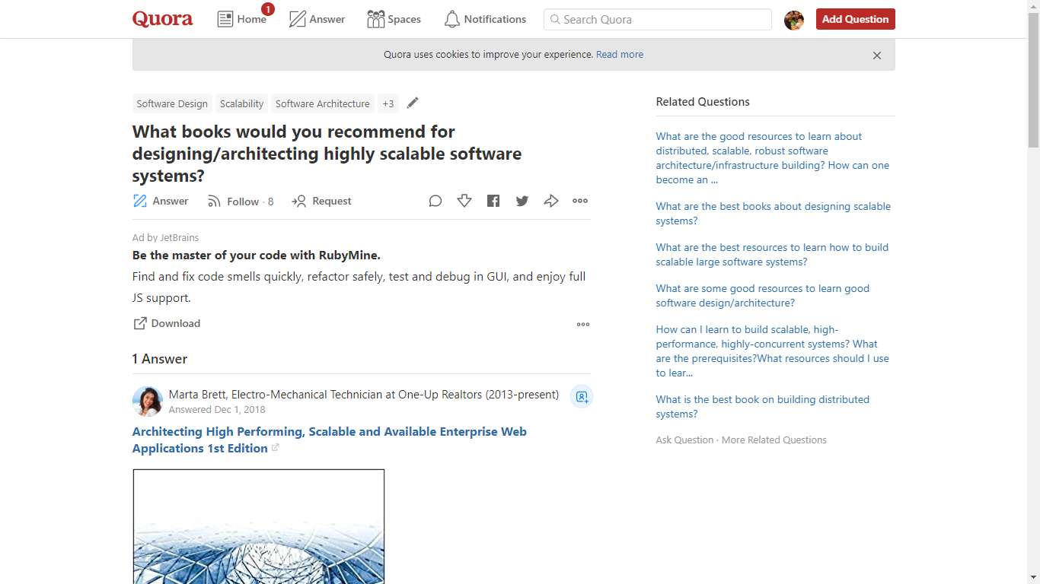1040x584 pixels.
Task: Expand the +3 hidden topics
Action: [388, 103]
